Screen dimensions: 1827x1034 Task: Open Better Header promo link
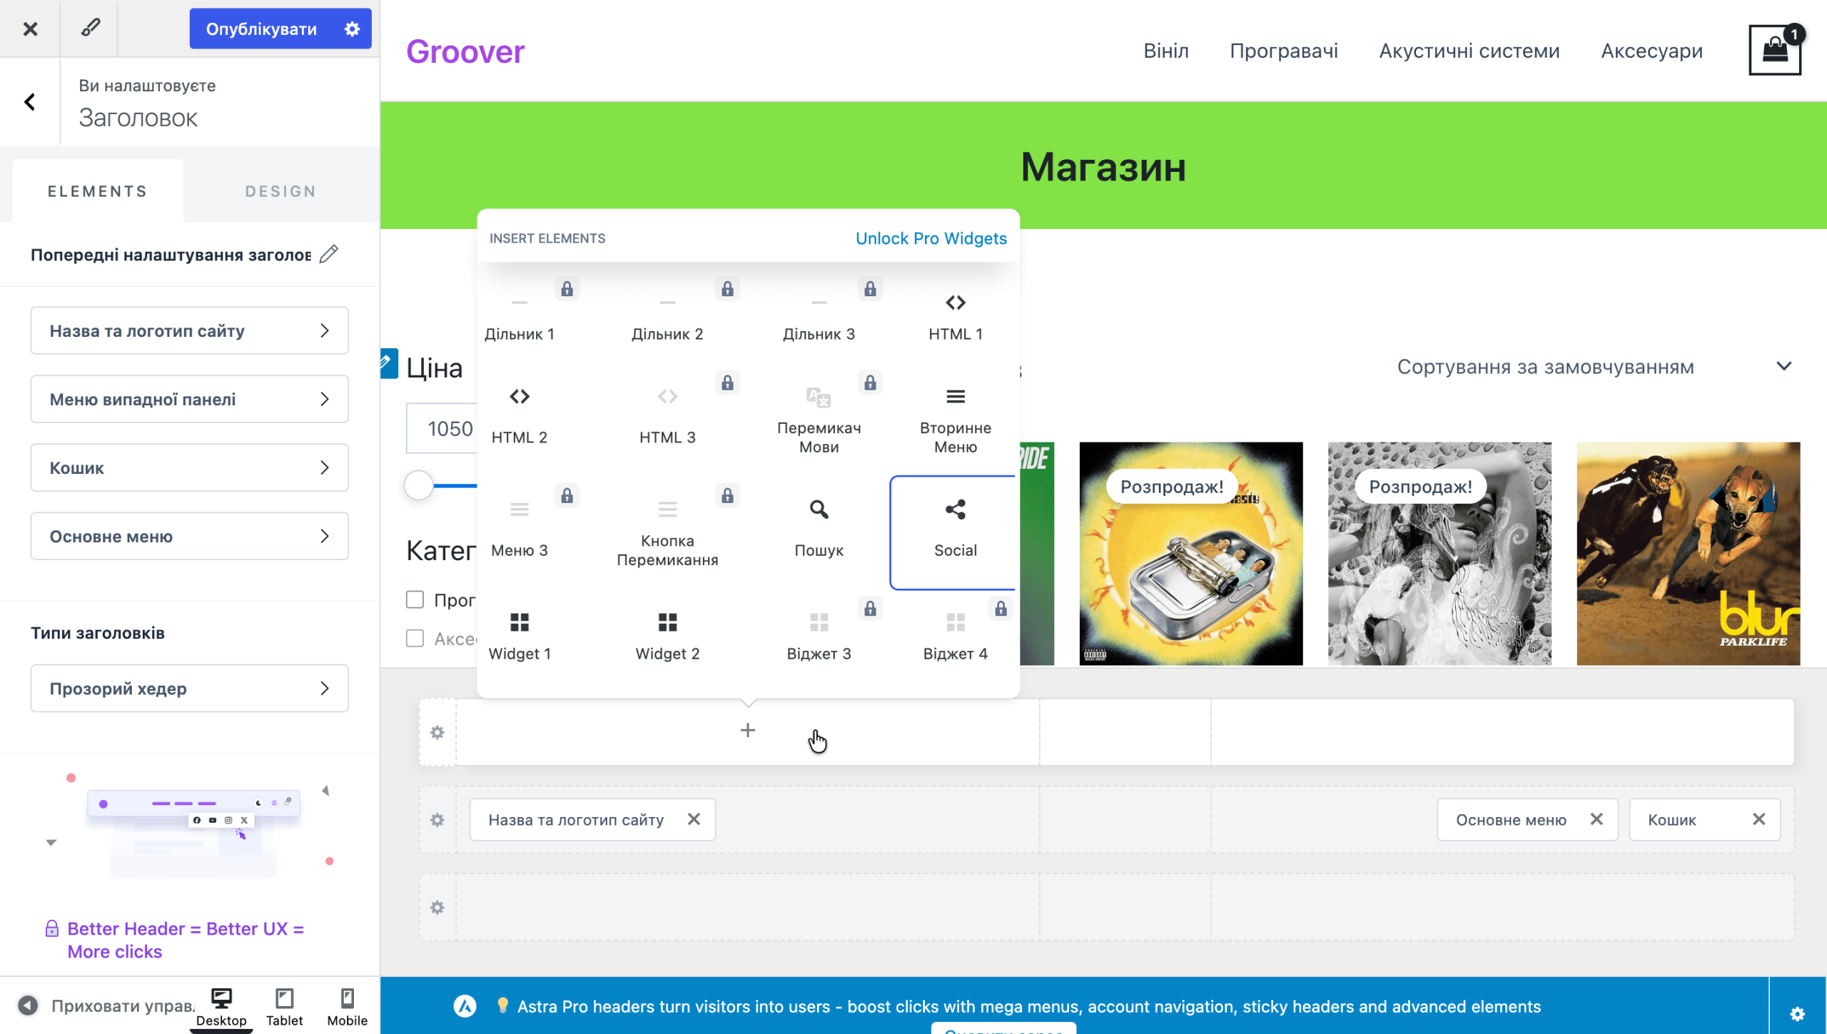pyautogui.click(x=186, y=940)
